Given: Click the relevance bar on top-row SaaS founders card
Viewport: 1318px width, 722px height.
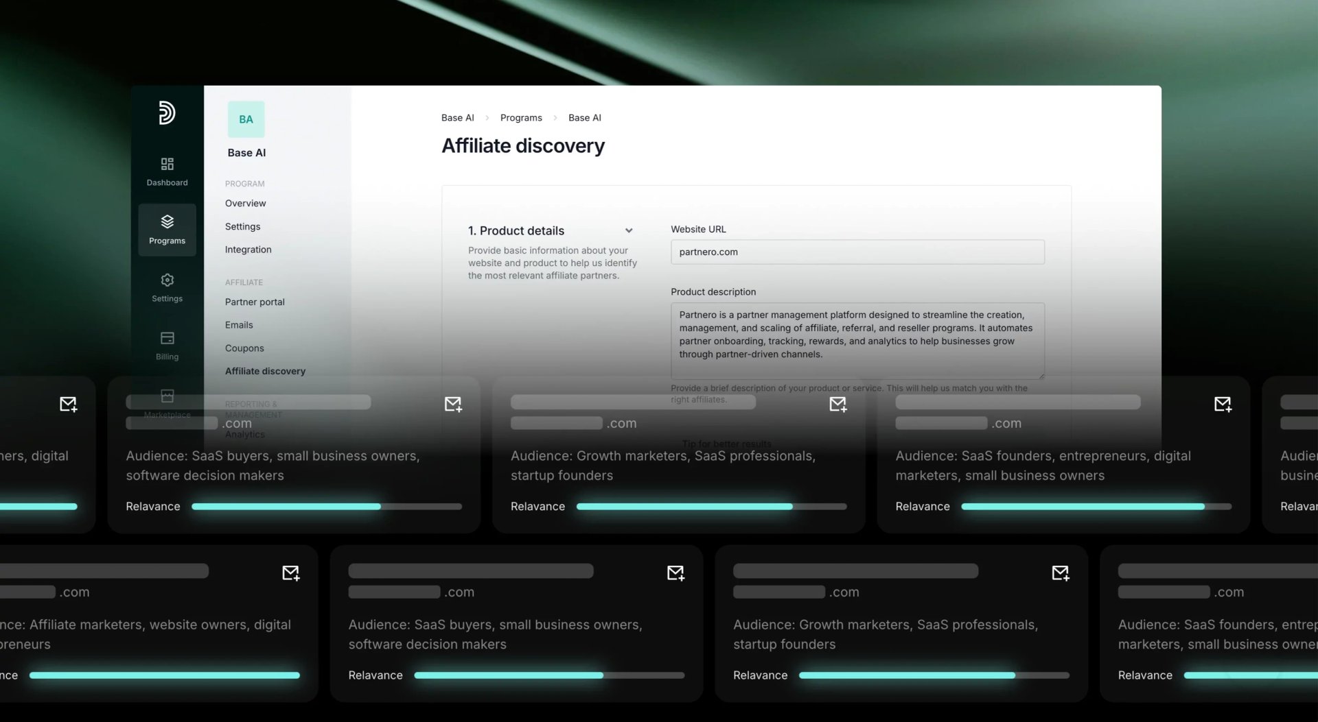Looking at the screenshot, I should pos(1096,507).
